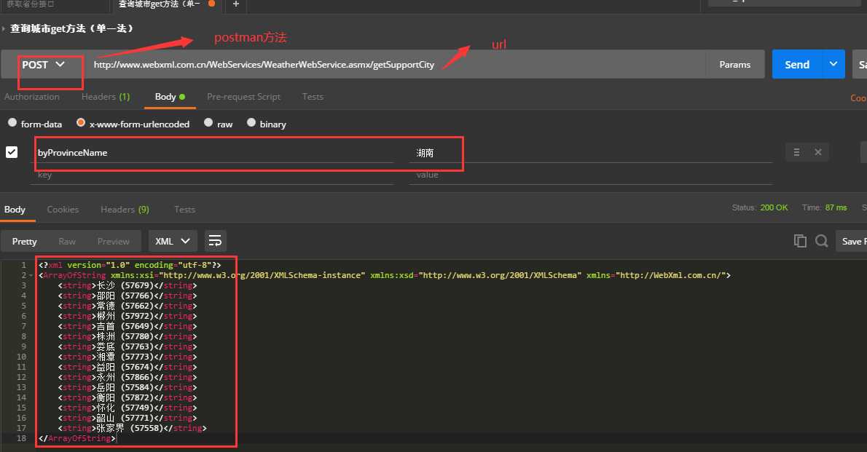Click the 岳阳 (57584) response line
The width and height of the screenshot is (867, 452).
pyautogui.click(x=127, y=387)
